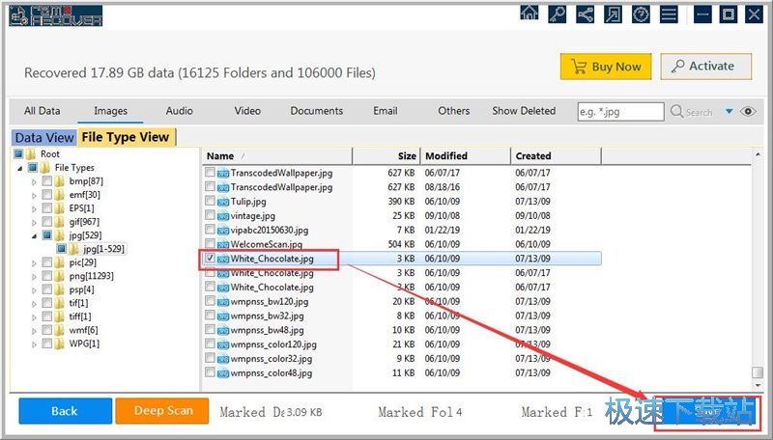Screen dimensions: 773x440
Task: Select the Documents filter tab
Action: coord(316,111)
